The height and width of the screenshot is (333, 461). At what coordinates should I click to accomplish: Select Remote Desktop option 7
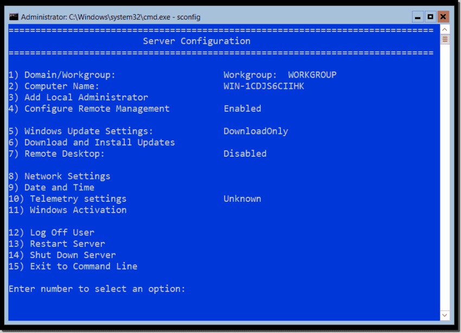pyautogui.click(x=54, y=153)
